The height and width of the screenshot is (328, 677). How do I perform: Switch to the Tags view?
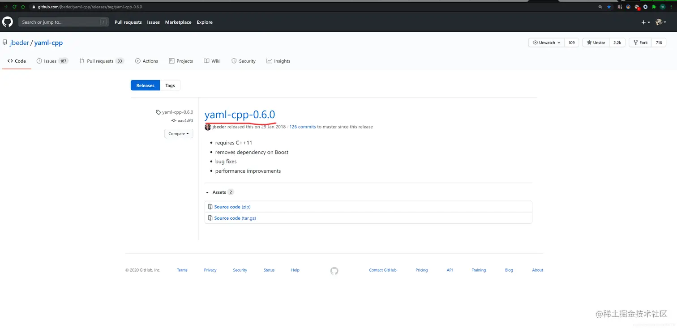170,85
